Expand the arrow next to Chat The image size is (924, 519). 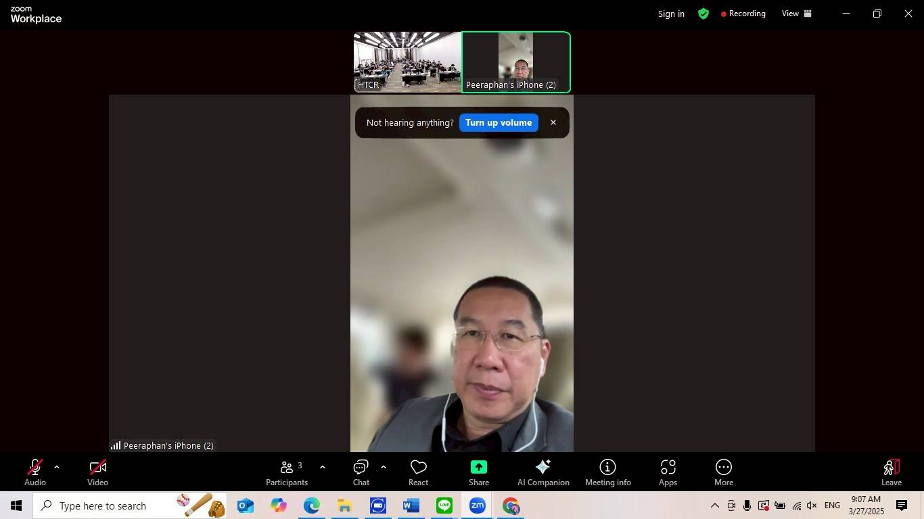pos(384,467)
